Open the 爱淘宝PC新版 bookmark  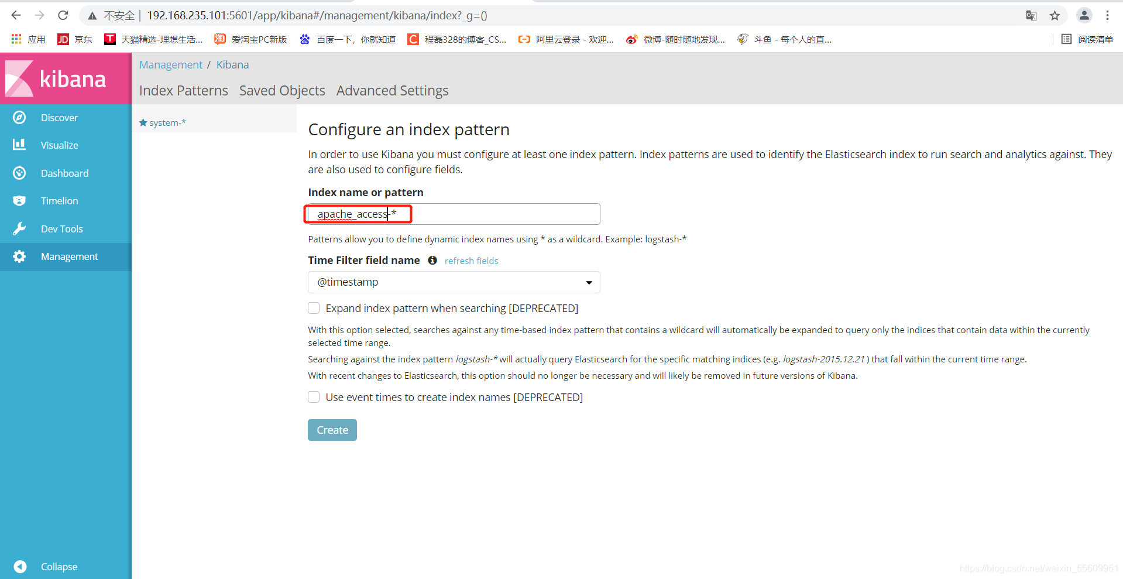coord(250,39)
